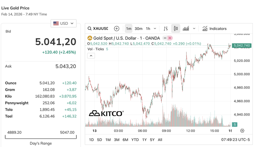256x147 pixels.
Task: Select the candlestick chart style icon
Action: pos(176,29)
